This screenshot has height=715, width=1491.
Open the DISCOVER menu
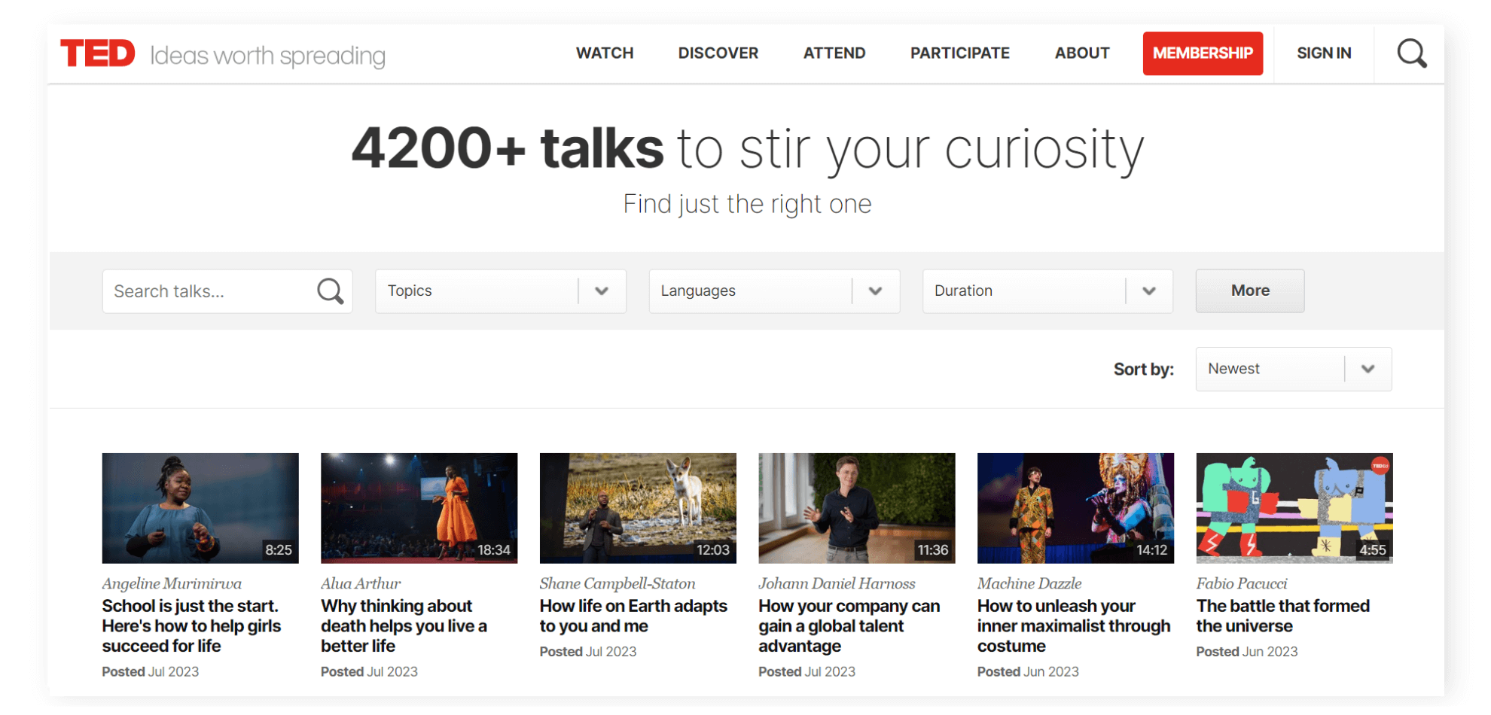point(718,53)
